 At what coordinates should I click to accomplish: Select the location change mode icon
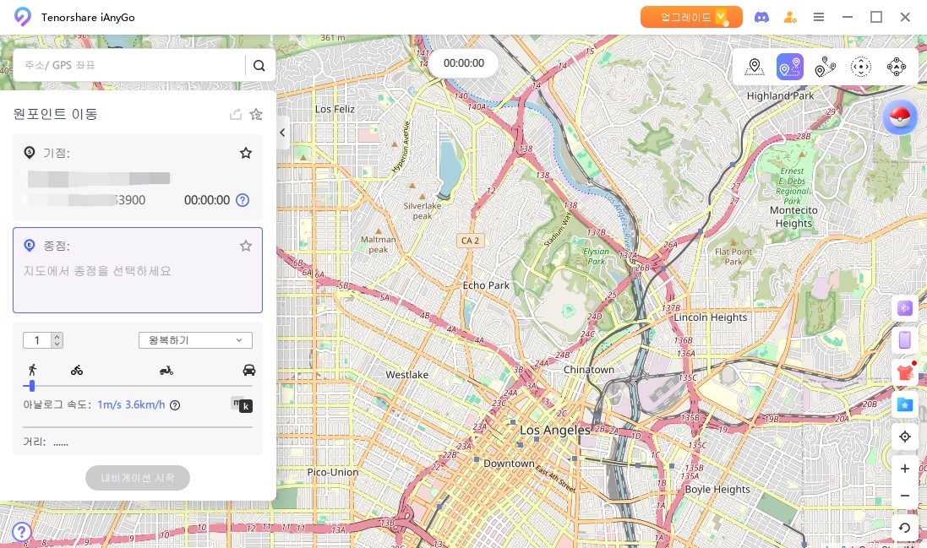click(x=754, y=68)
